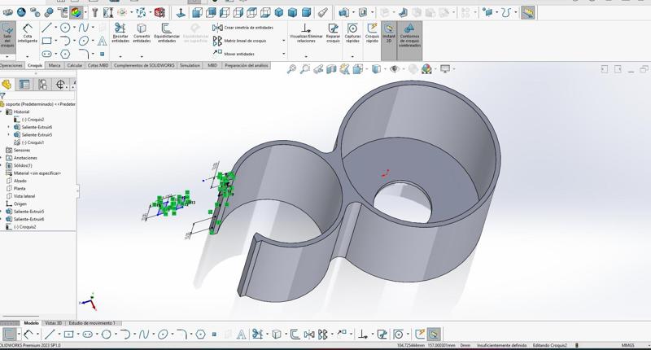Viewport: 651px width, 350px height.
Task: Choose Recortar entidades tool
Action: [120, 33]
